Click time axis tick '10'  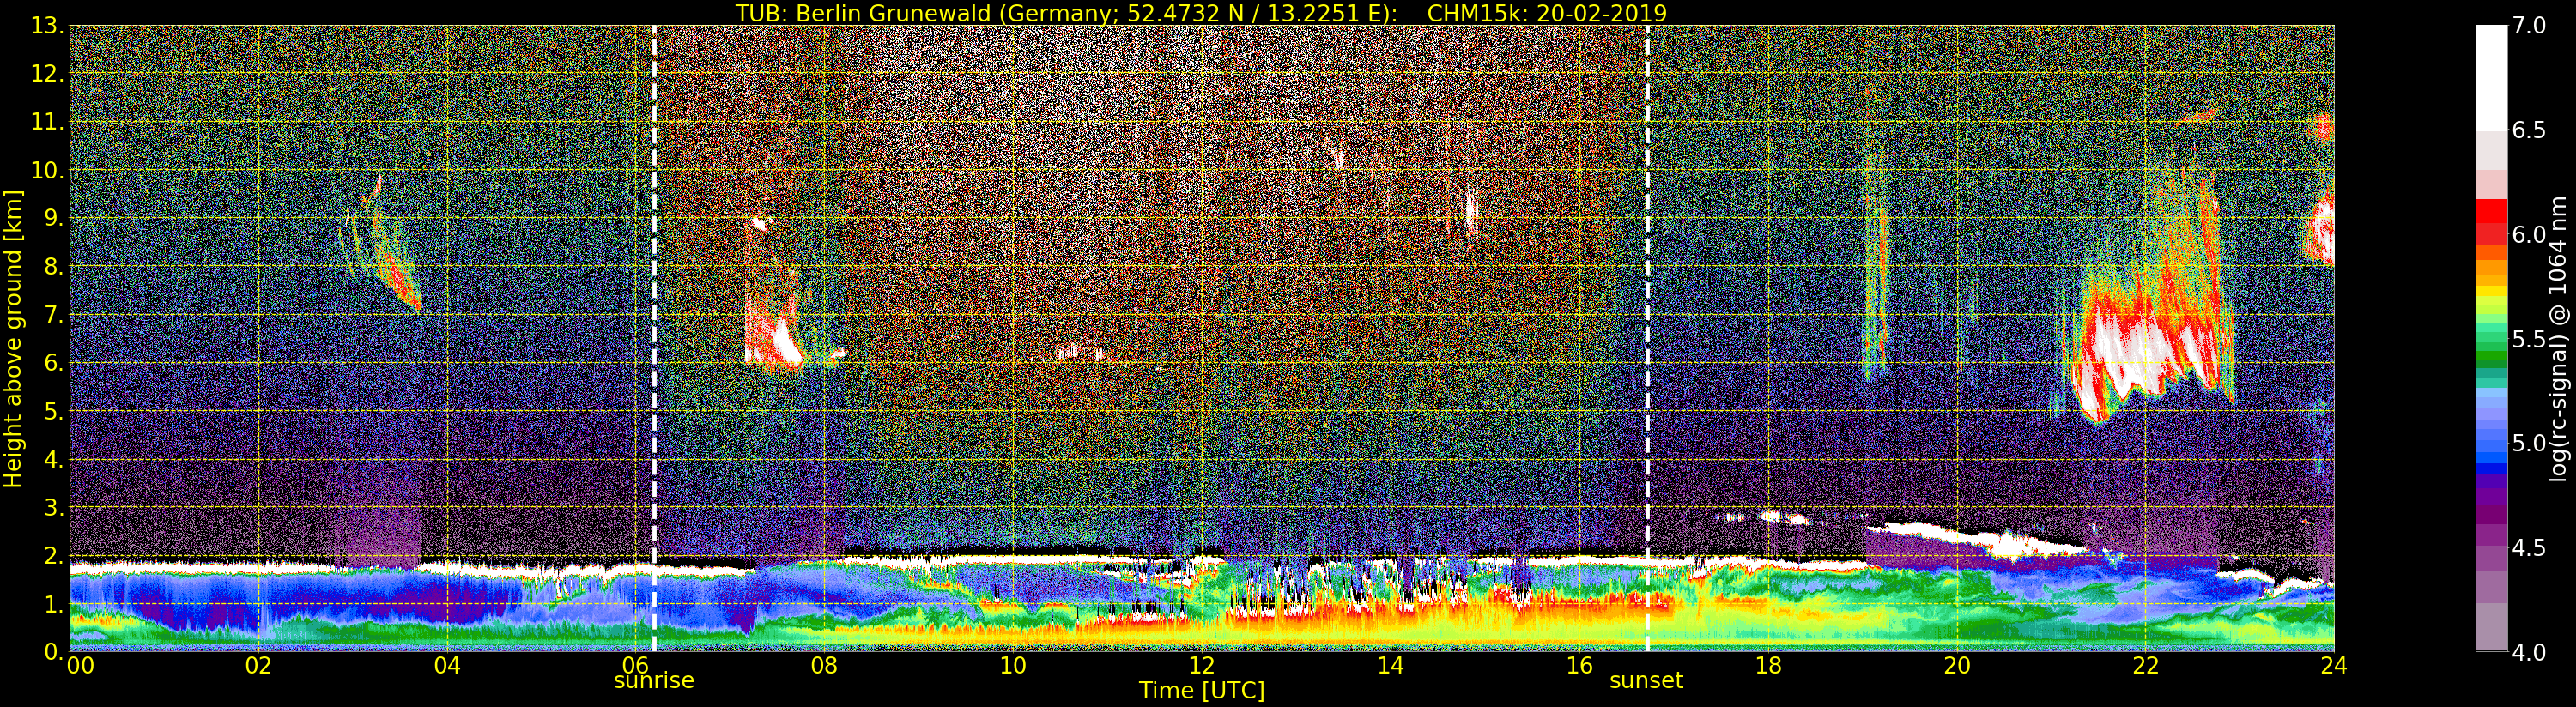(1013, 665)
